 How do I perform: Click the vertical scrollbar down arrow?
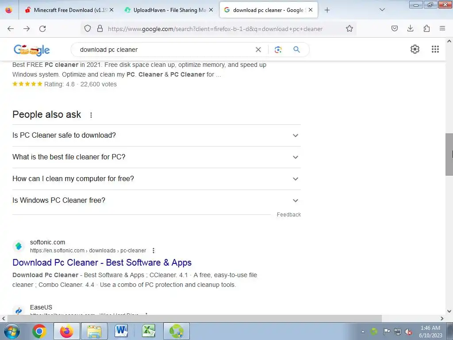pos(449,311)
